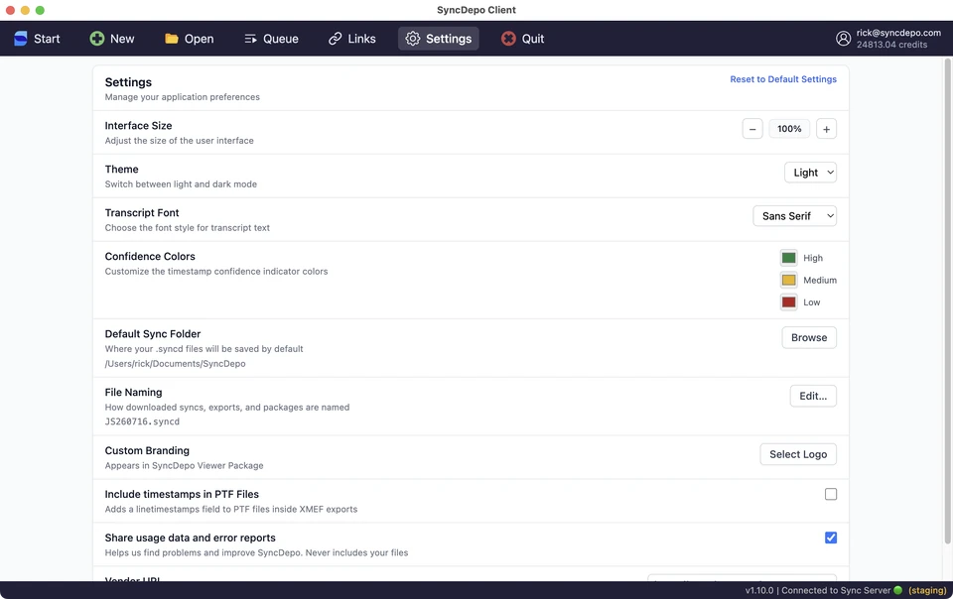Click the vertical scrollbar on the right
This screenshot has width=953, height=599.
pyautogui.click(x=947, y=301)
